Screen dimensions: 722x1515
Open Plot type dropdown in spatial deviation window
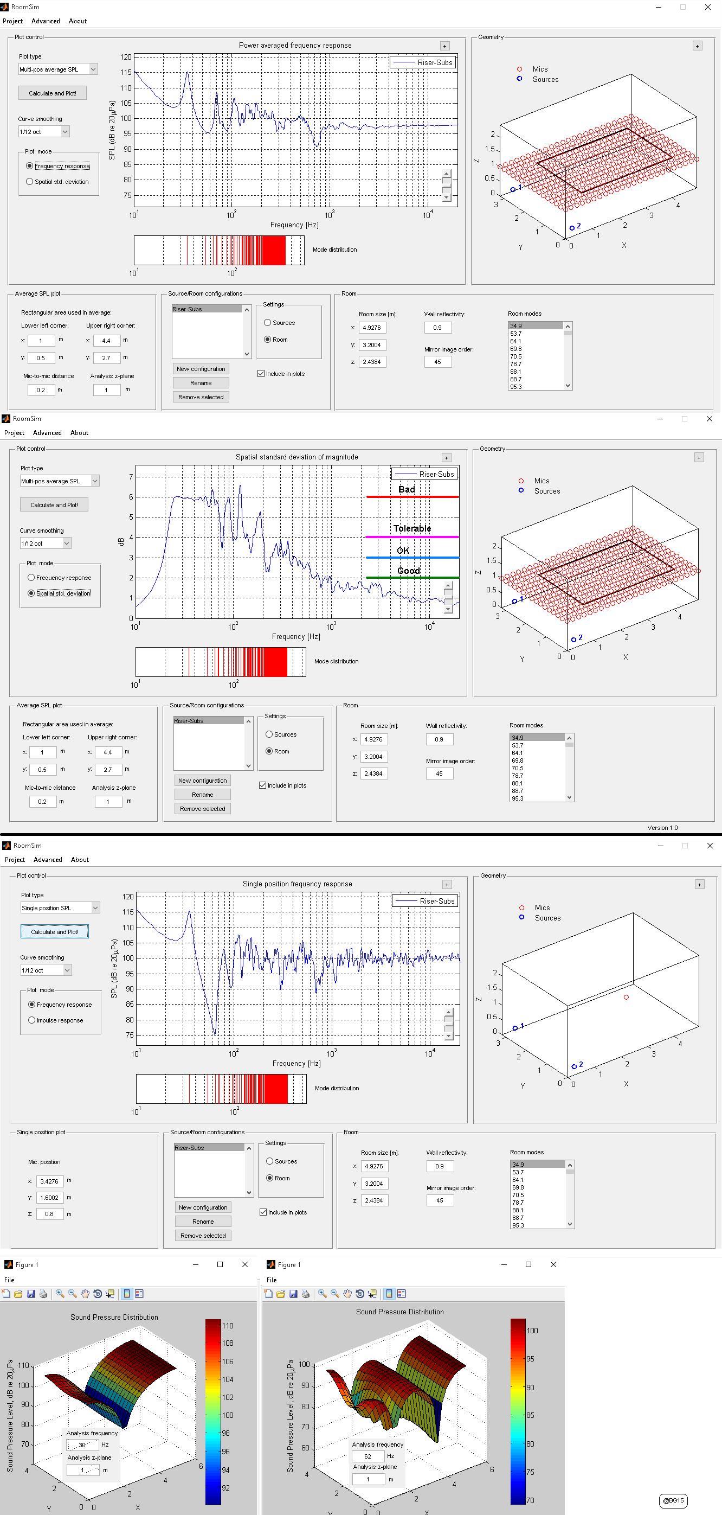(59, 481)
